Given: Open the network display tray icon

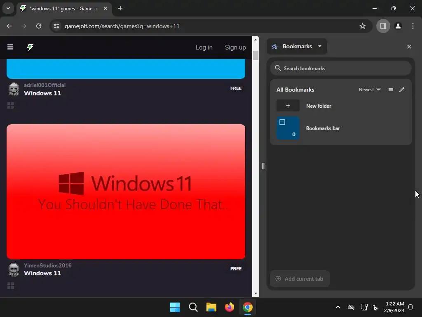Looking at the screenshot, I should 364,307.
